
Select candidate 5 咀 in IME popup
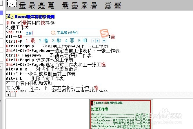coord(83,41)
